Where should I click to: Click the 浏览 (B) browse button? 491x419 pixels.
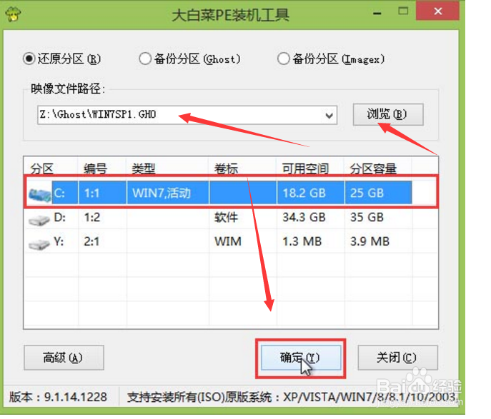point(388,115)
